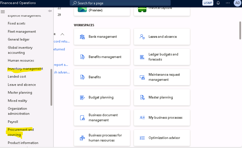Open Landed cost module
Image resolution: width=242 pixels, height=148 pixels.
(x=17, y=77)
